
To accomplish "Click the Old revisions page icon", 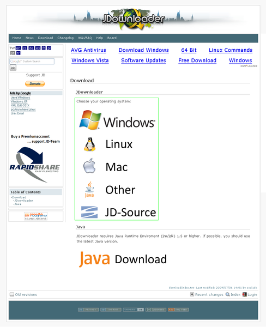I will tap(12, 294).
